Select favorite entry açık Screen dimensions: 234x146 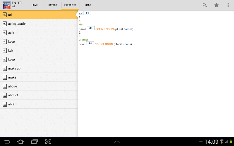(x=39, y=33)
